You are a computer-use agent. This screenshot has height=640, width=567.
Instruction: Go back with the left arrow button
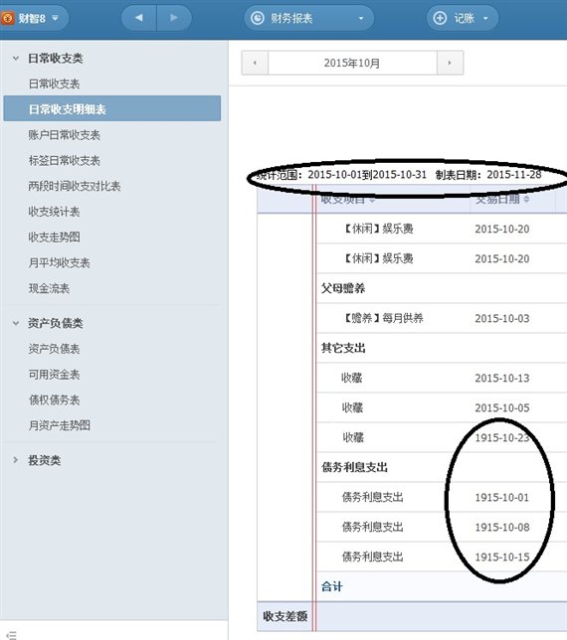pos(139,18)
